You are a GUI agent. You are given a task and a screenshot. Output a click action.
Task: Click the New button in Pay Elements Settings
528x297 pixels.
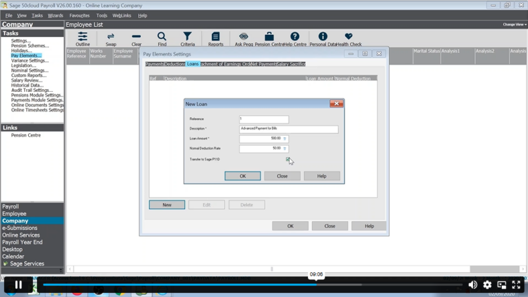tap(167, 204)
